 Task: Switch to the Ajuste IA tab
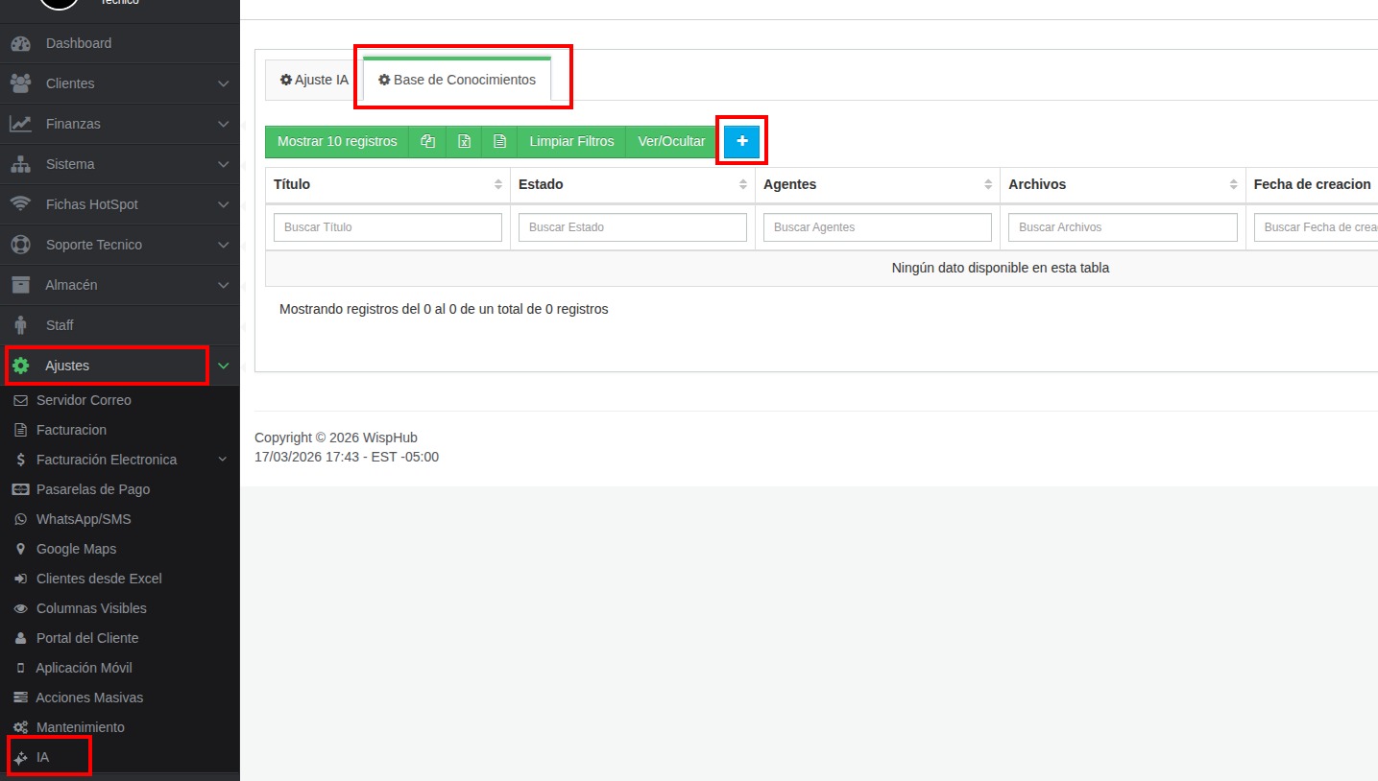314,80
